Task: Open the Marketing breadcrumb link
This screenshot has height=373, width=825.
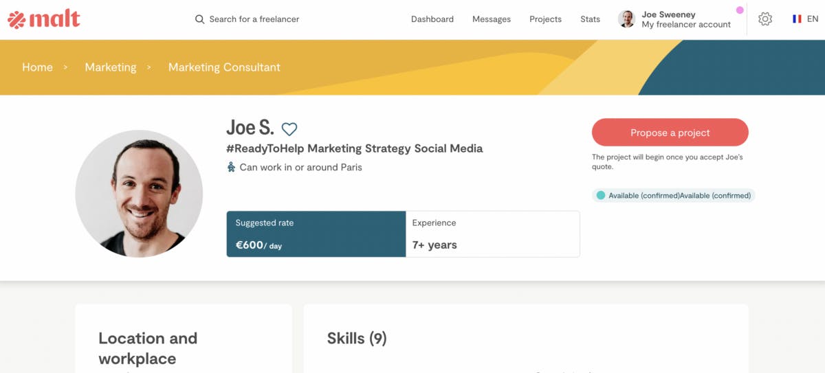Action: pos(111,67)
